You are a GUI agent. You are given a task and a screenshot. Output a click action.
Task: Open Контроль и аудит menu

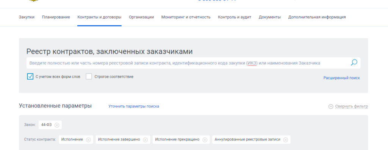tap(235, 17)
